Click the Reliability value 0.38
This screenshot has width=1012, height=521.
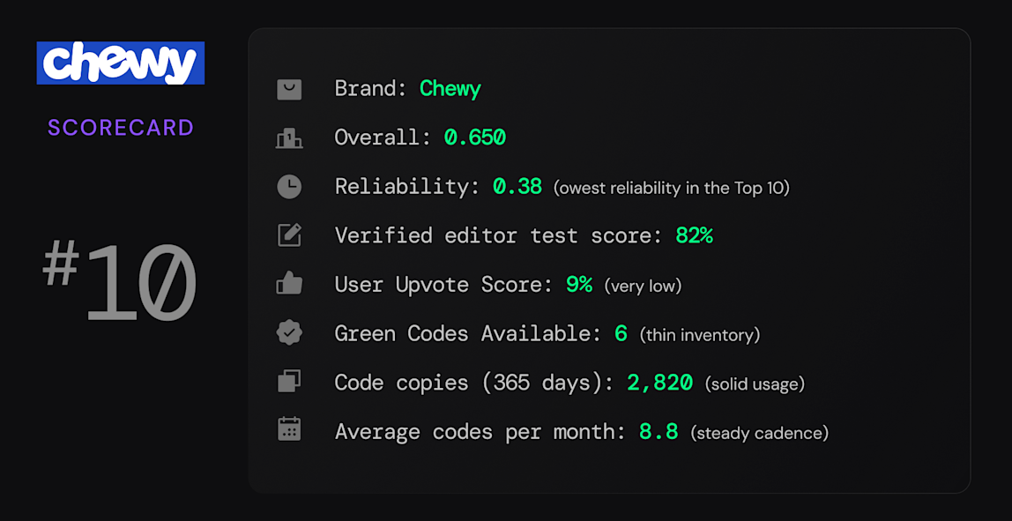[517, 187]
